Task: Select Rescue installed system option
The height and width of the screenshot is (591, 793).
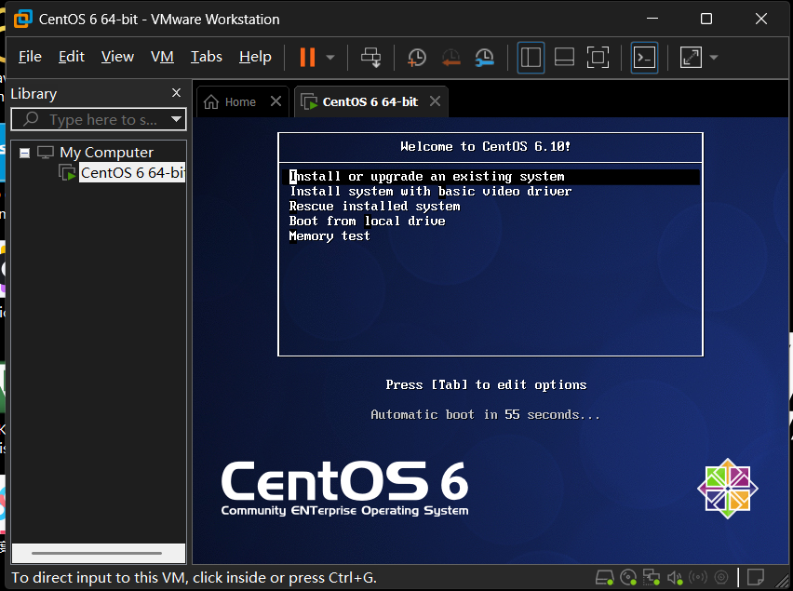Action: [375, 207]
